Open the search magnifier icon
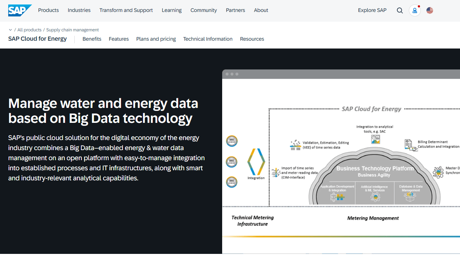Viewport: 460px width, 258px height. click(400, 10)
